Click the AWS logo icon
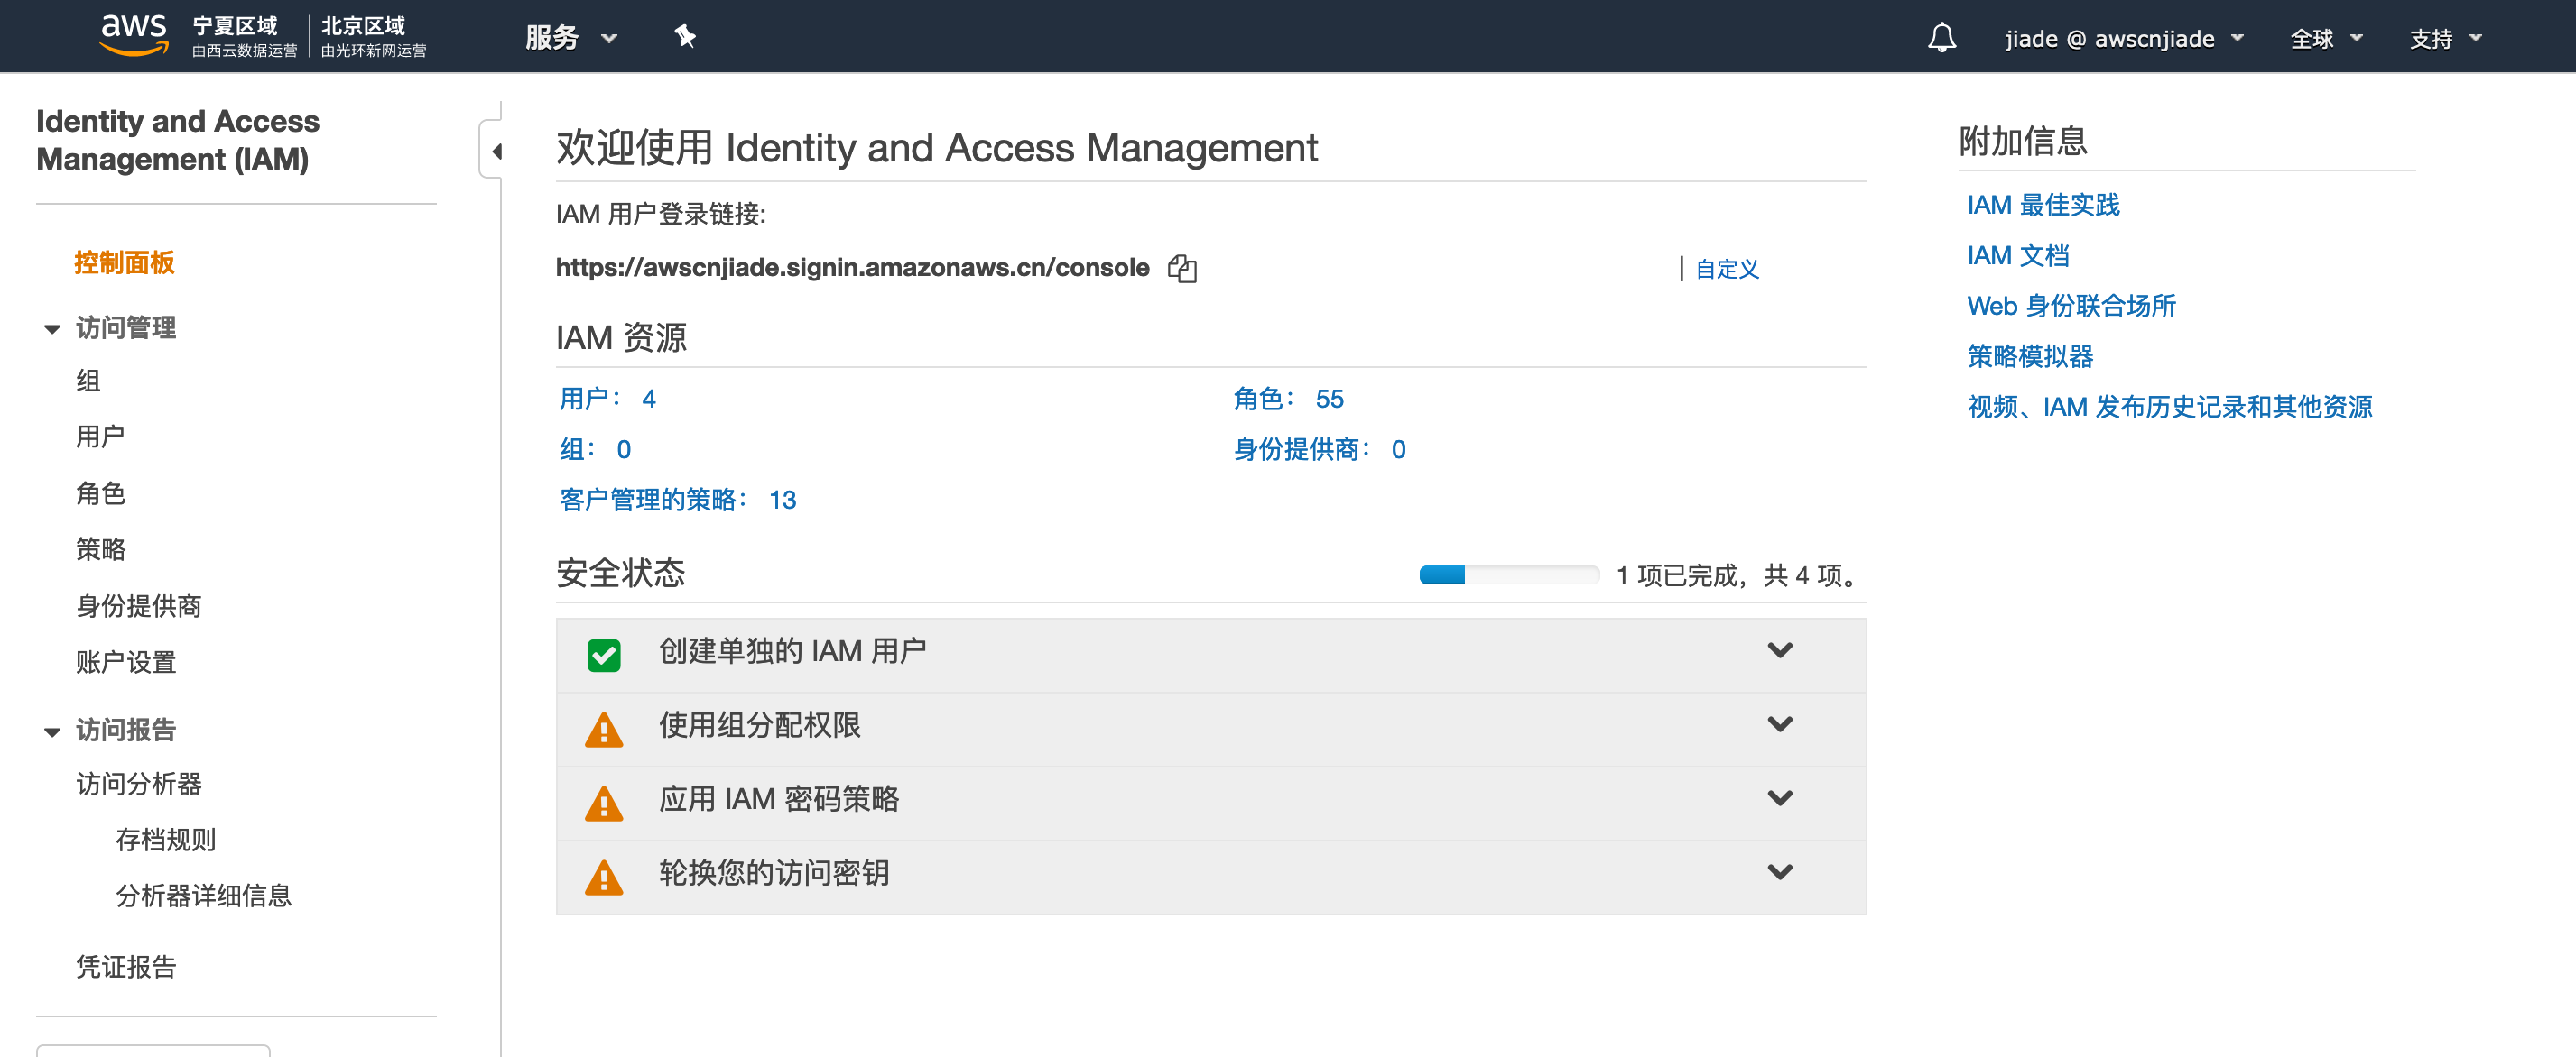The image size is (2576, 1057). click(133, 34)
